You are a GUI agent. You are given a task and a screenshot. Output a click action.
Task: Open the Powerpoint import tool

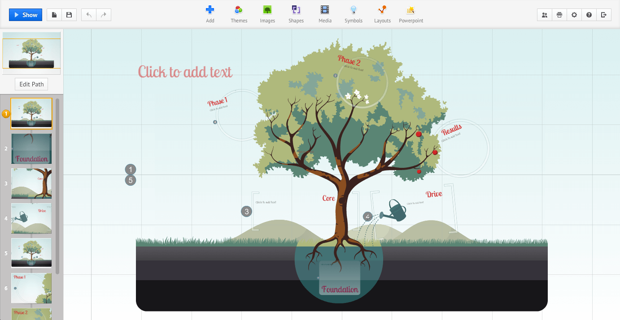coord(411,14)
